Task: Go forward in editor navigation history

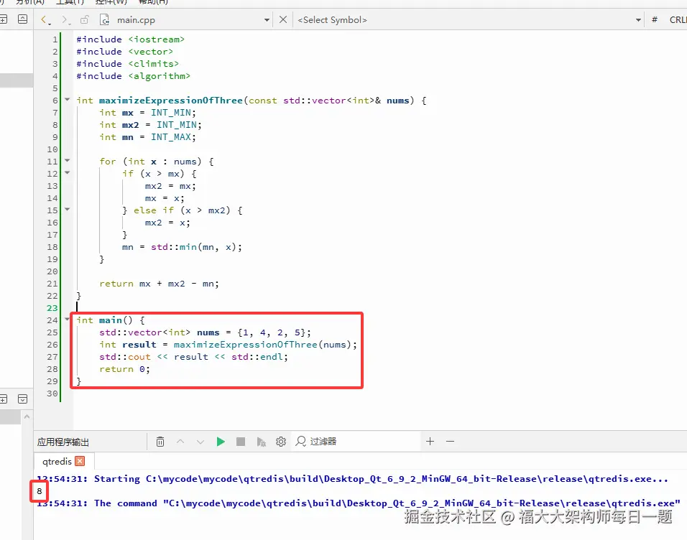Action: click(x=65, y=19)
